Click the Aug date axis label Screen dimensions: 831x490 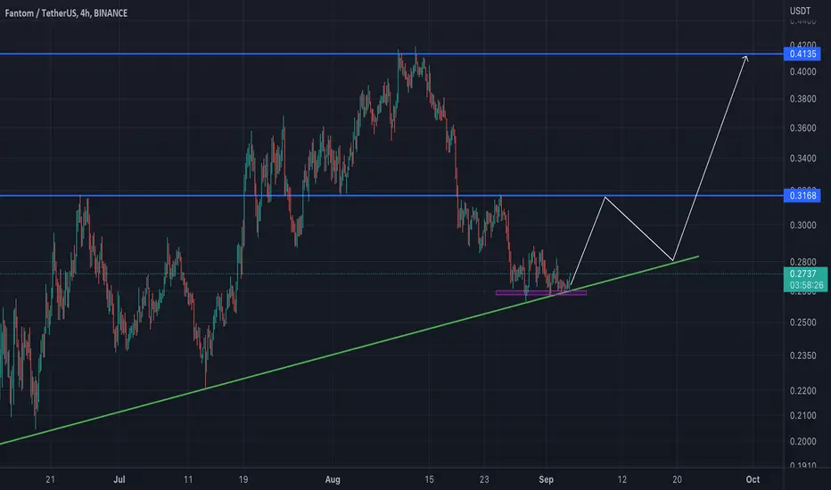(333, 479)
